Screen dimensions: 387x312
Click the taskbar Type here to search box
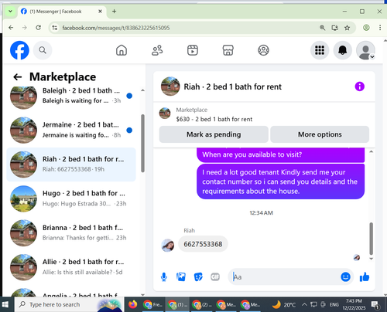[x=68, y=304]
